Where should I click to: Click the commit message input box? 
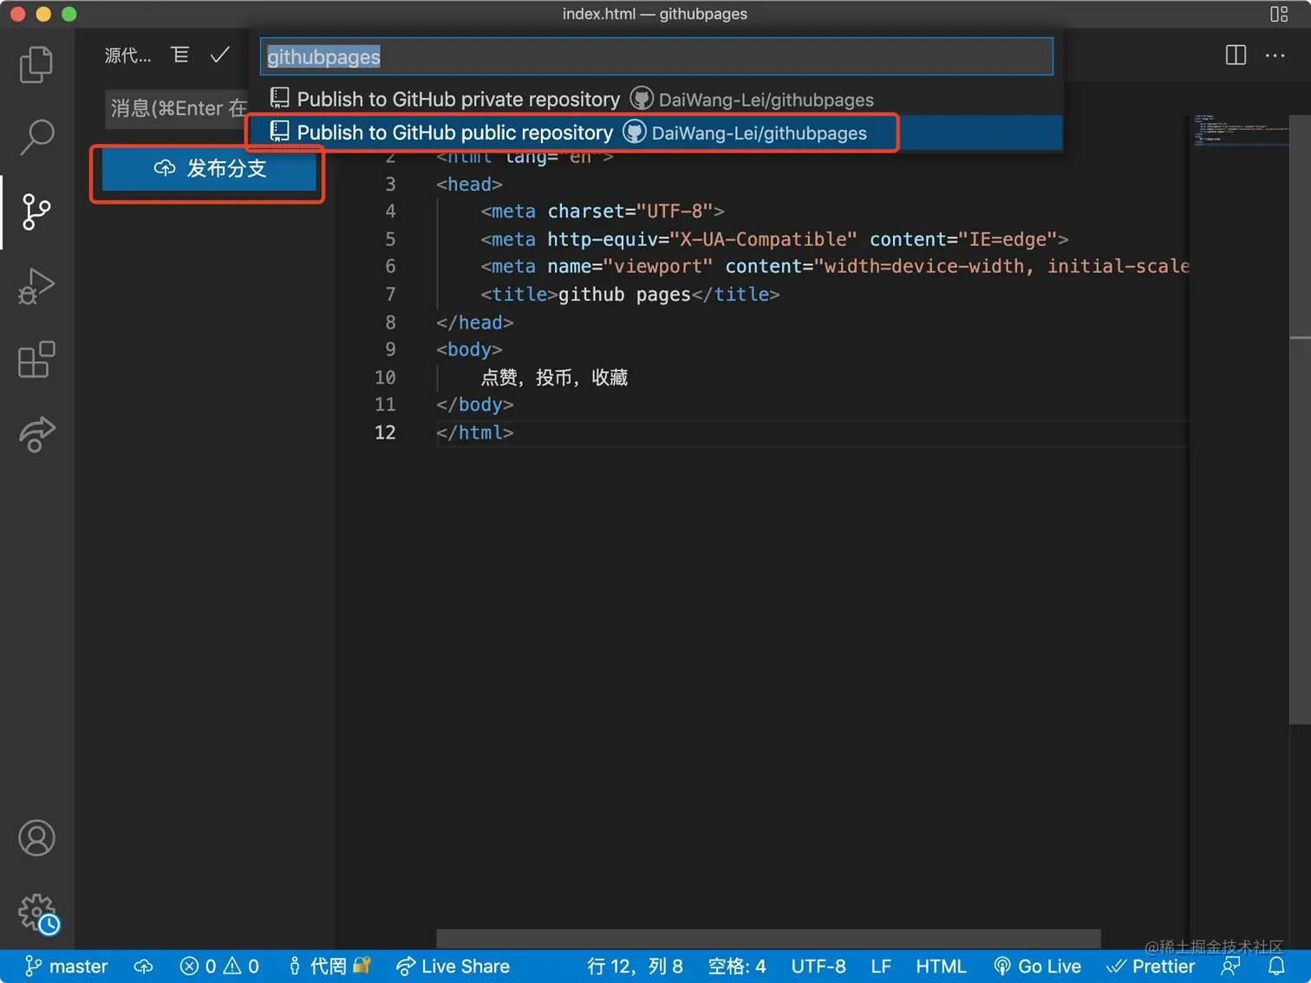pos(177,108)
